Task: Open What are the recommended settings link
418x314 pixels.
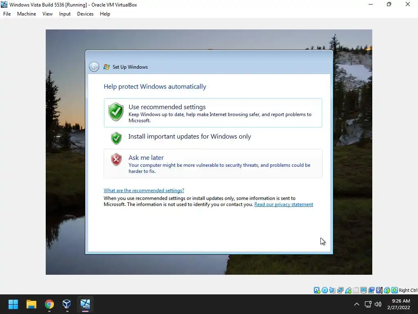Action: [144, 191]
